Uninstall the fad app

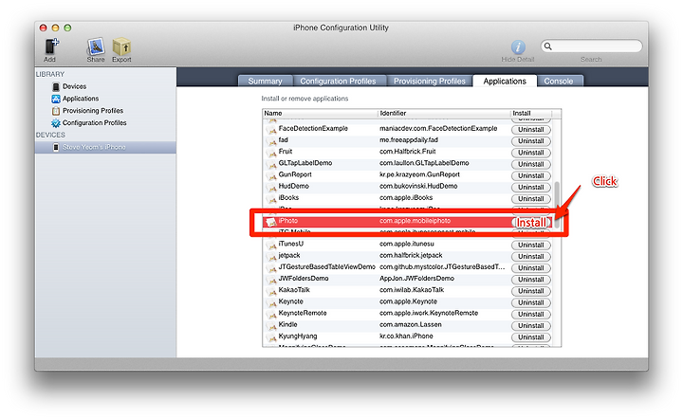pyautogui.click(x=531, y=141)
